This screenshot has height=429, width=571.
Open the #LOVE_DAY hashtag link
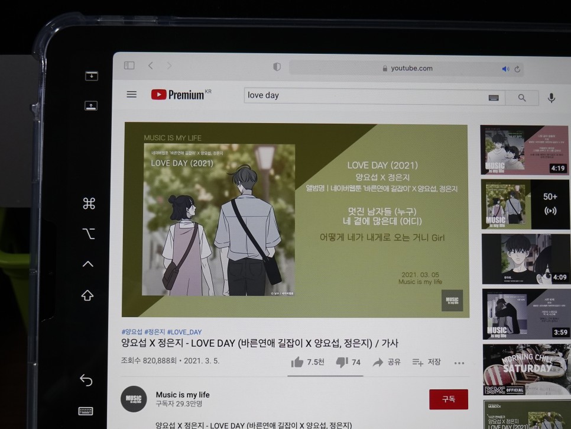point(184,332)
